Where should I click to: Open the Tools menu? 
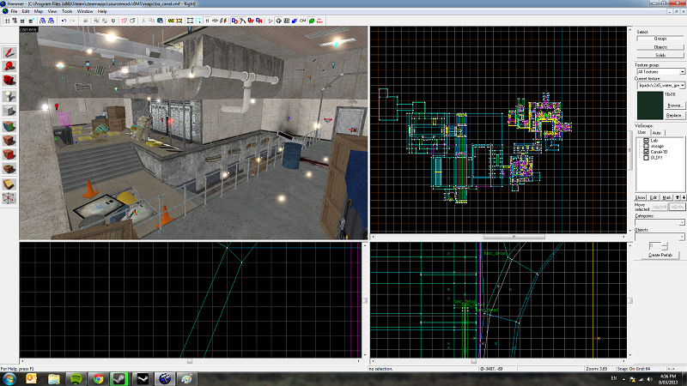click(67, 11)
